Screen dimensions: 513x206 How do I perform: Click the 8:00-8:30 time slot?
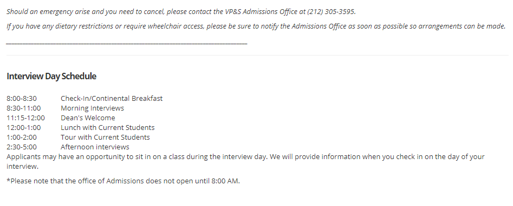coord(22,99)
